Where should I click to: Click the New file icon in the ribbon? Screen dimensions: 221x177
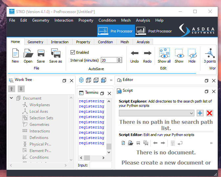15,53
